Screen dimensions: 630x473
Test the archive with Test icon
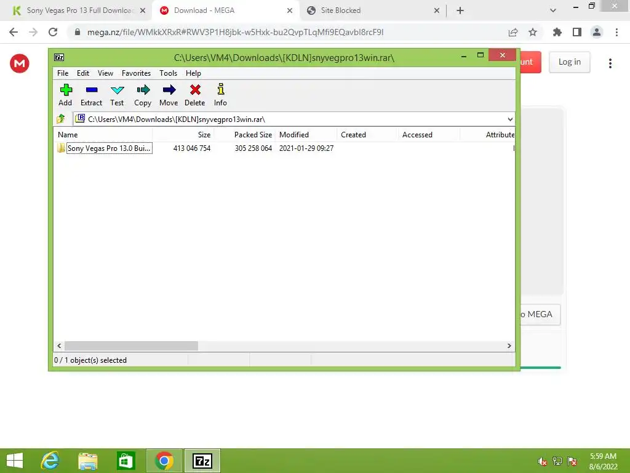coord(117,95)
